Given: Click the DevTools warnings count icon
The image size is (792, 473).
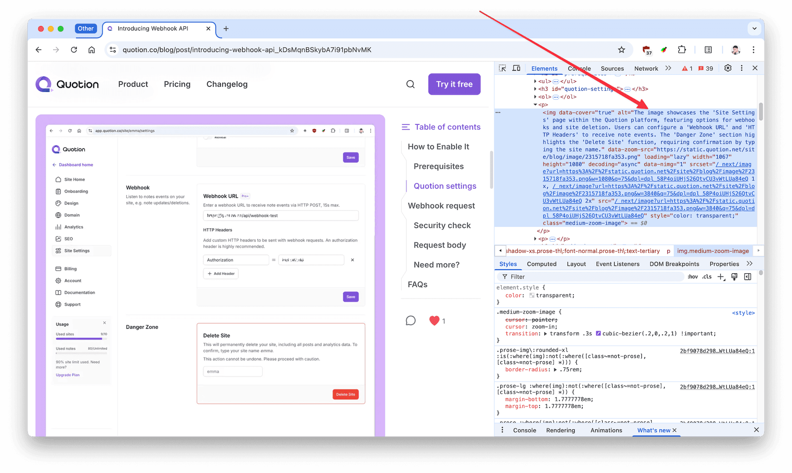Looking at the screenshot, I should coord(687,68).
